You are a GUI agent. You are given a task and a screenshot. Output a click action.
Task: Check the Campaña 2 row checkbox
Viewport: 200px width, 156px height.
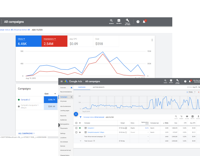pyautogui.click(x=76, y=128)
